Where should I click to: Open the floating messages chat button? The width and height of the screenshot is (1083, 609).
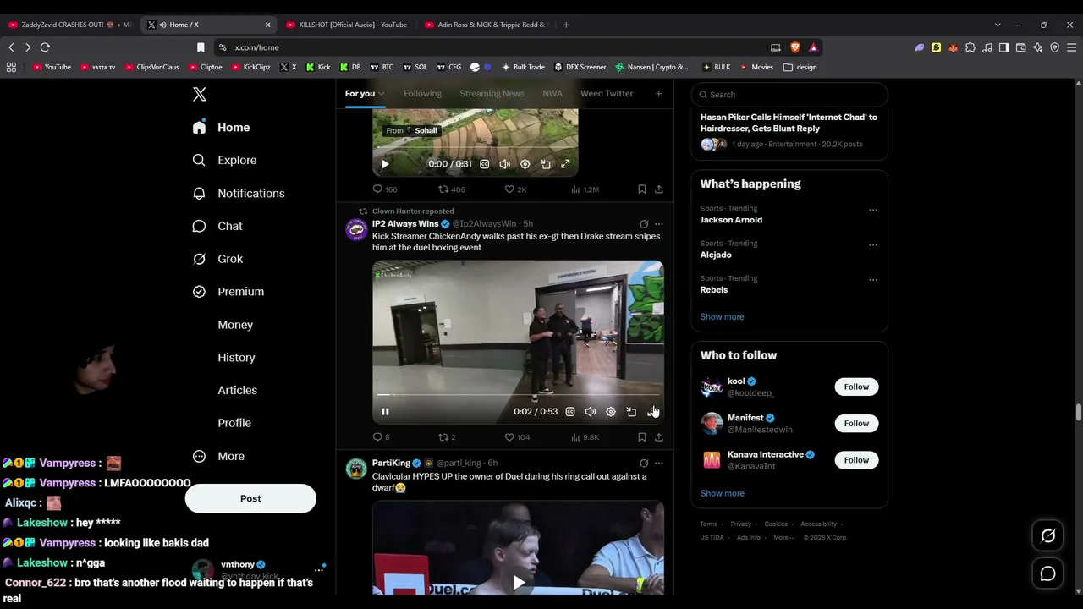(1048, 574)
